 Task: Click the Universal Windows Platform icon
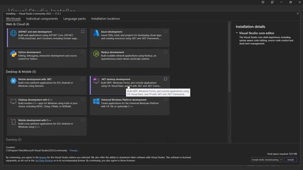96,101
